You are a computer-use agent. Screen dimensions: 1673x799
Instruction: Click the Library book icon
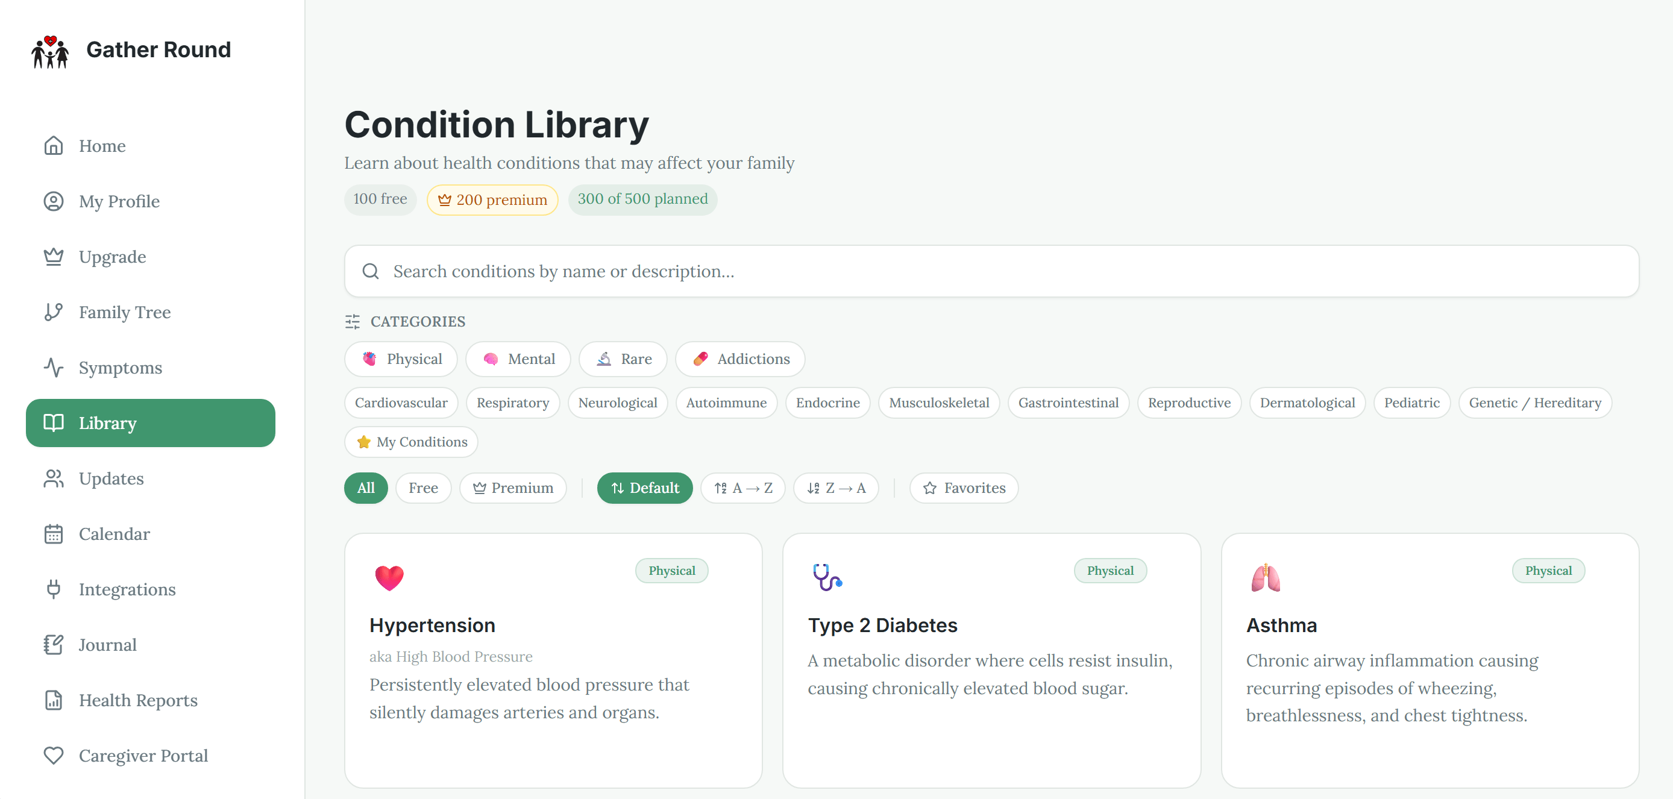(53, 423)
